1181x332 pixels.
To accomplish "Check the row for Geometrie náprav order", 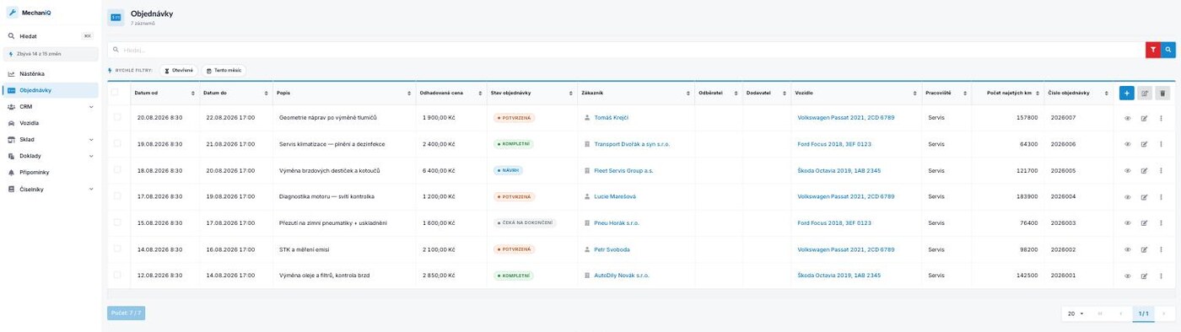I will [116, 118].
